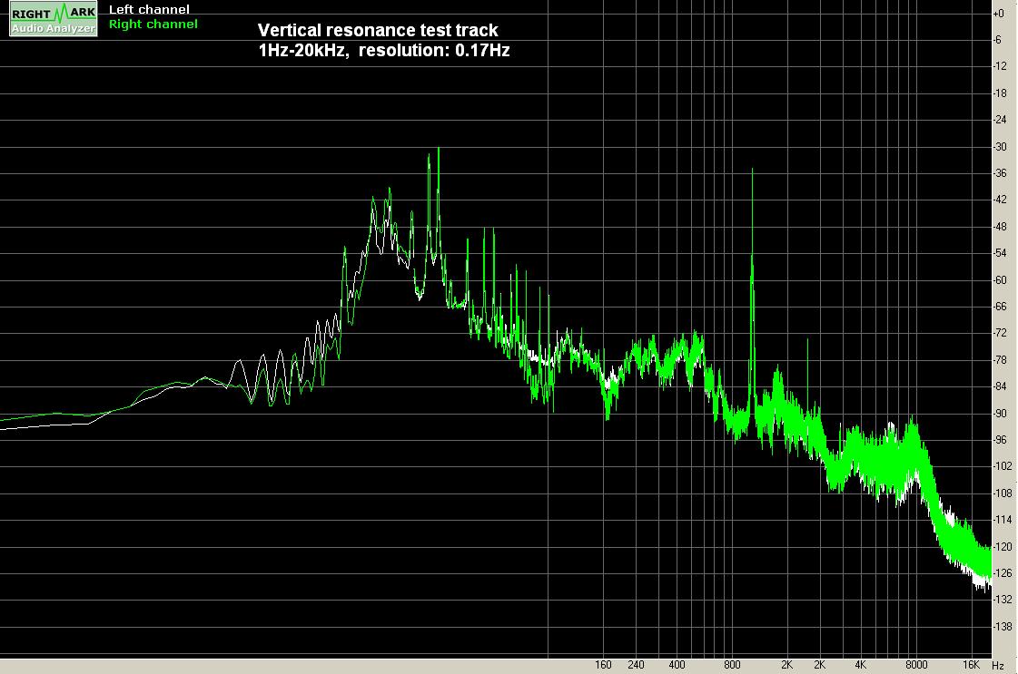Click the 160 frequency axis label
Image resolution: width=1018 pixels, height=674 pixels.
click(603, 666)
